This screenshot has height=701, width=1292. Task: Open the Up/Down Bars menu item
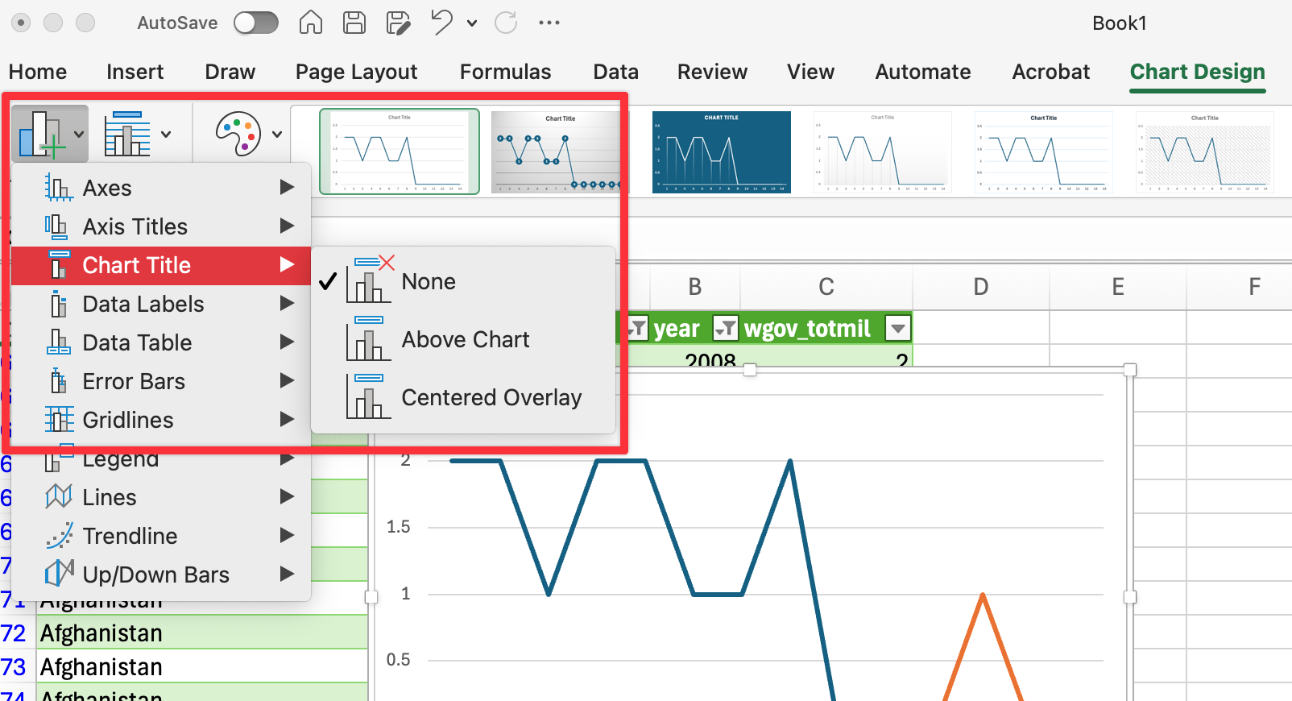[x=161, y=574]
